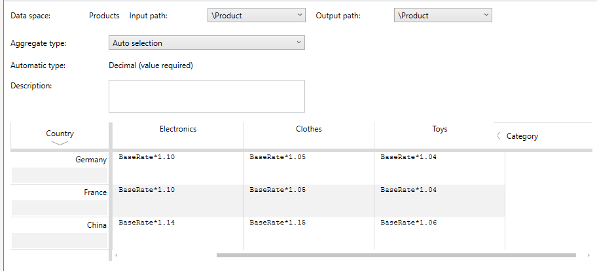Screen dimensions: 597x271
Task: Select the Germany row header
Action: pyautogui.click(x=91, y=160)
